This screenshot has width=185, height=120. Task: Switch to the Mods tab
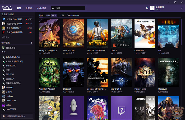[41, 8]
